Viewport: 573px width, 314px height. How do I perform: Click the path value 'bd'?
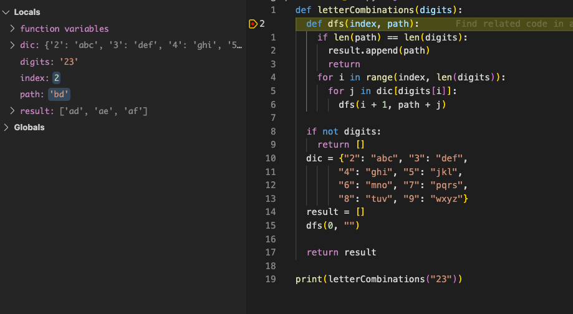click(59, 94)
